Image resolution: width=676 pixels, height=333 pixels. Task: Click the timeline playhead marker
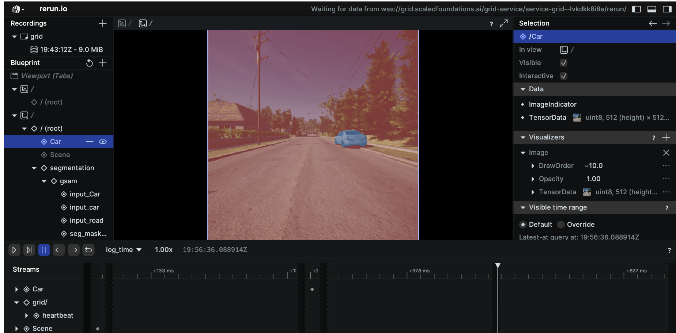[x=498, y=266]
